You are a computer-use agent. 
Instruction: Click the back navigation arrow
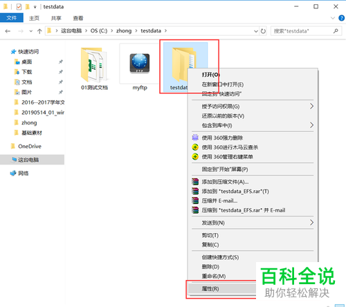pos(8,31)
